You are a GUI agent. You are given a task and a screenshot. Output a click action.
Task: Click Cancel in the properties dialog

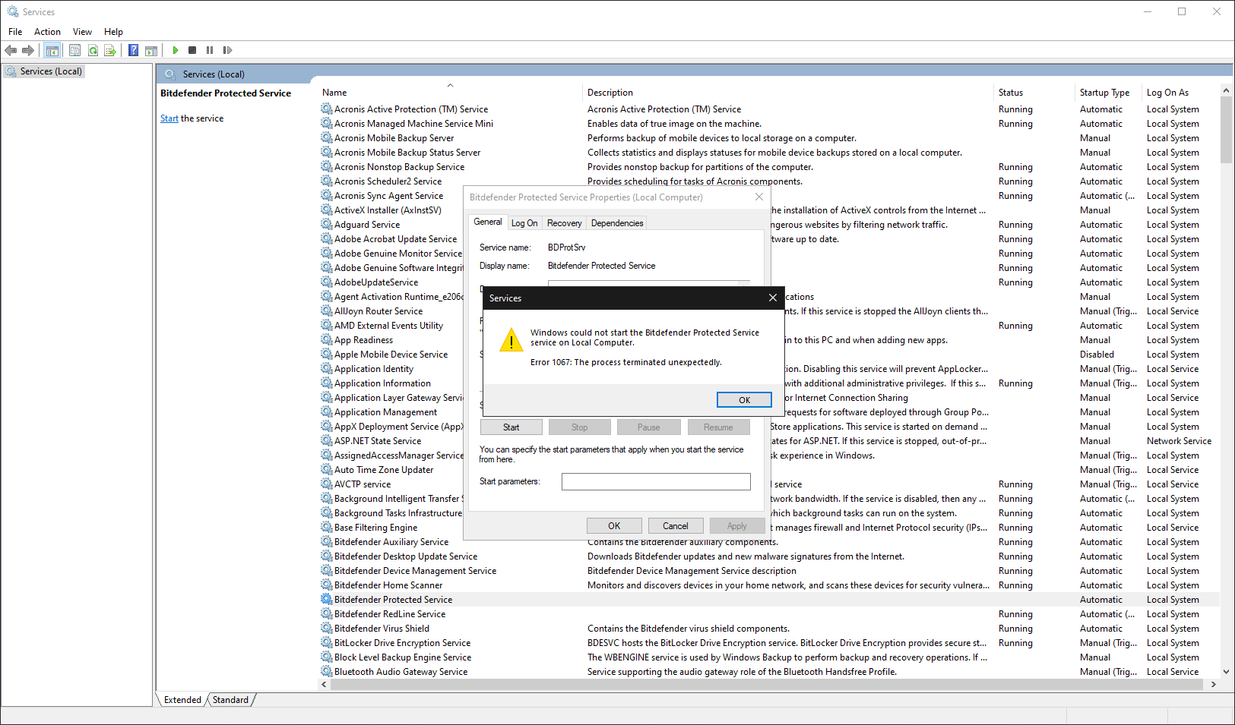(676, 526)
